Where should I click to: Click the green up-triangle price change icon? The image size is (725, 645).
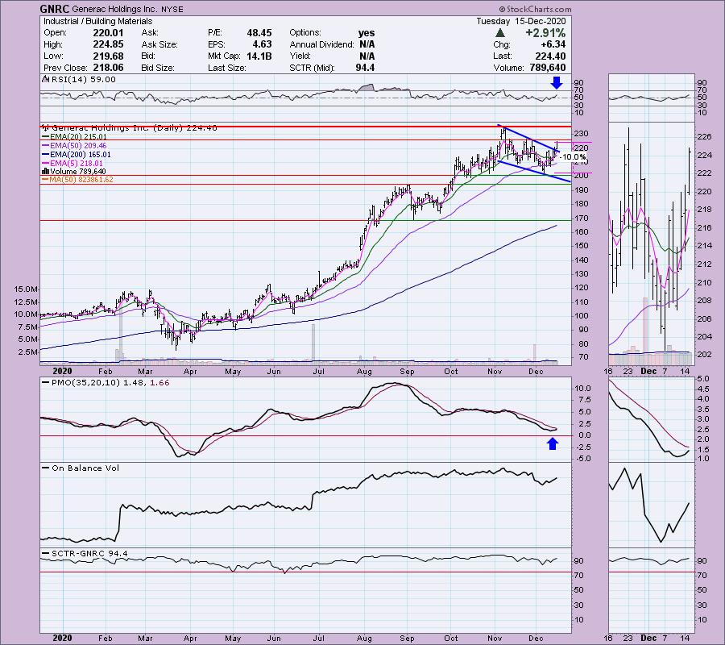pos(499,33)
